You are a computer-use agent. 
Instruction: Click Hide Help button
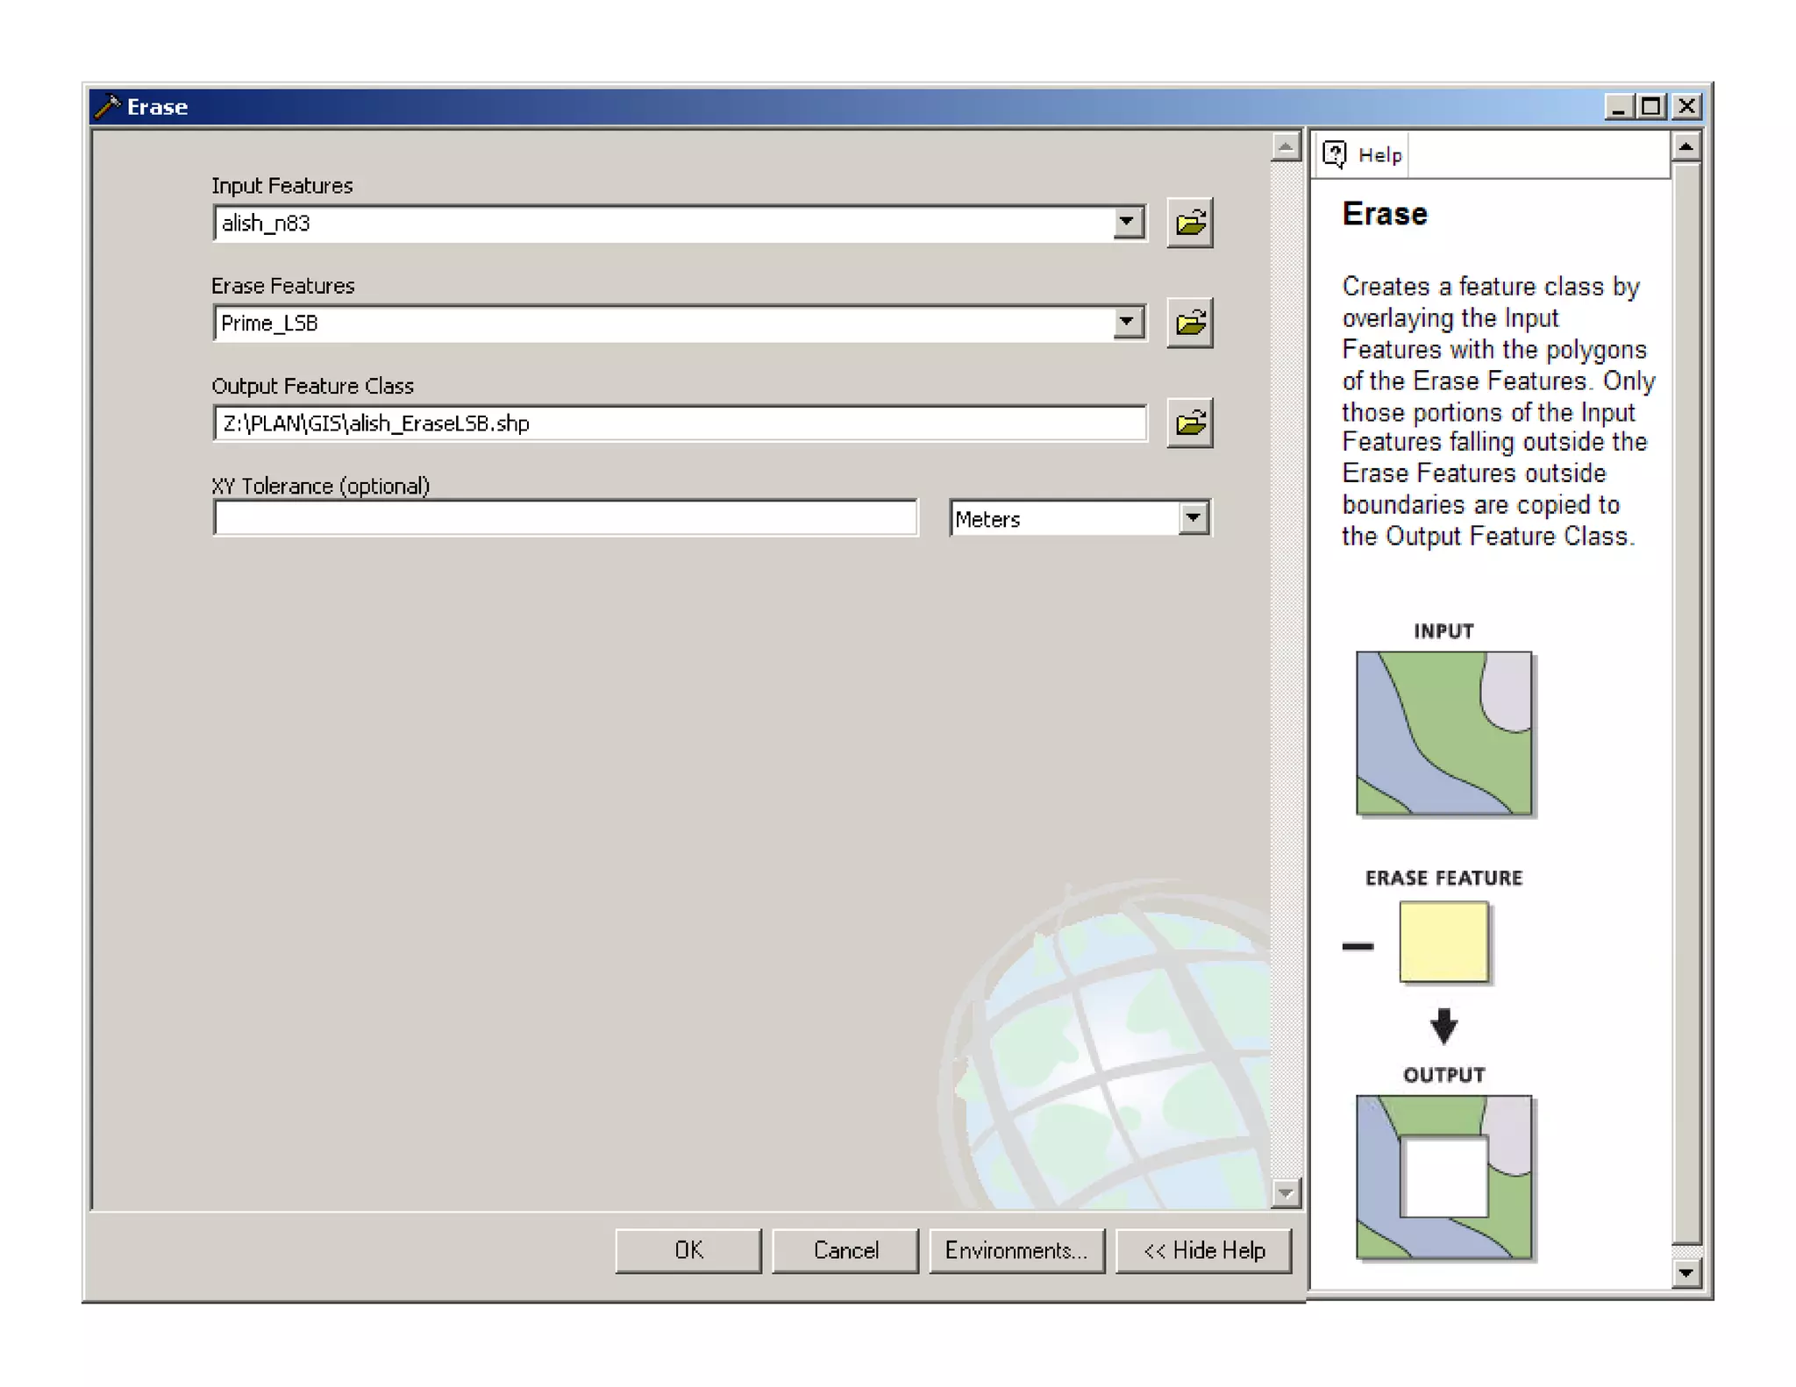click(x=1203, y=1250)
